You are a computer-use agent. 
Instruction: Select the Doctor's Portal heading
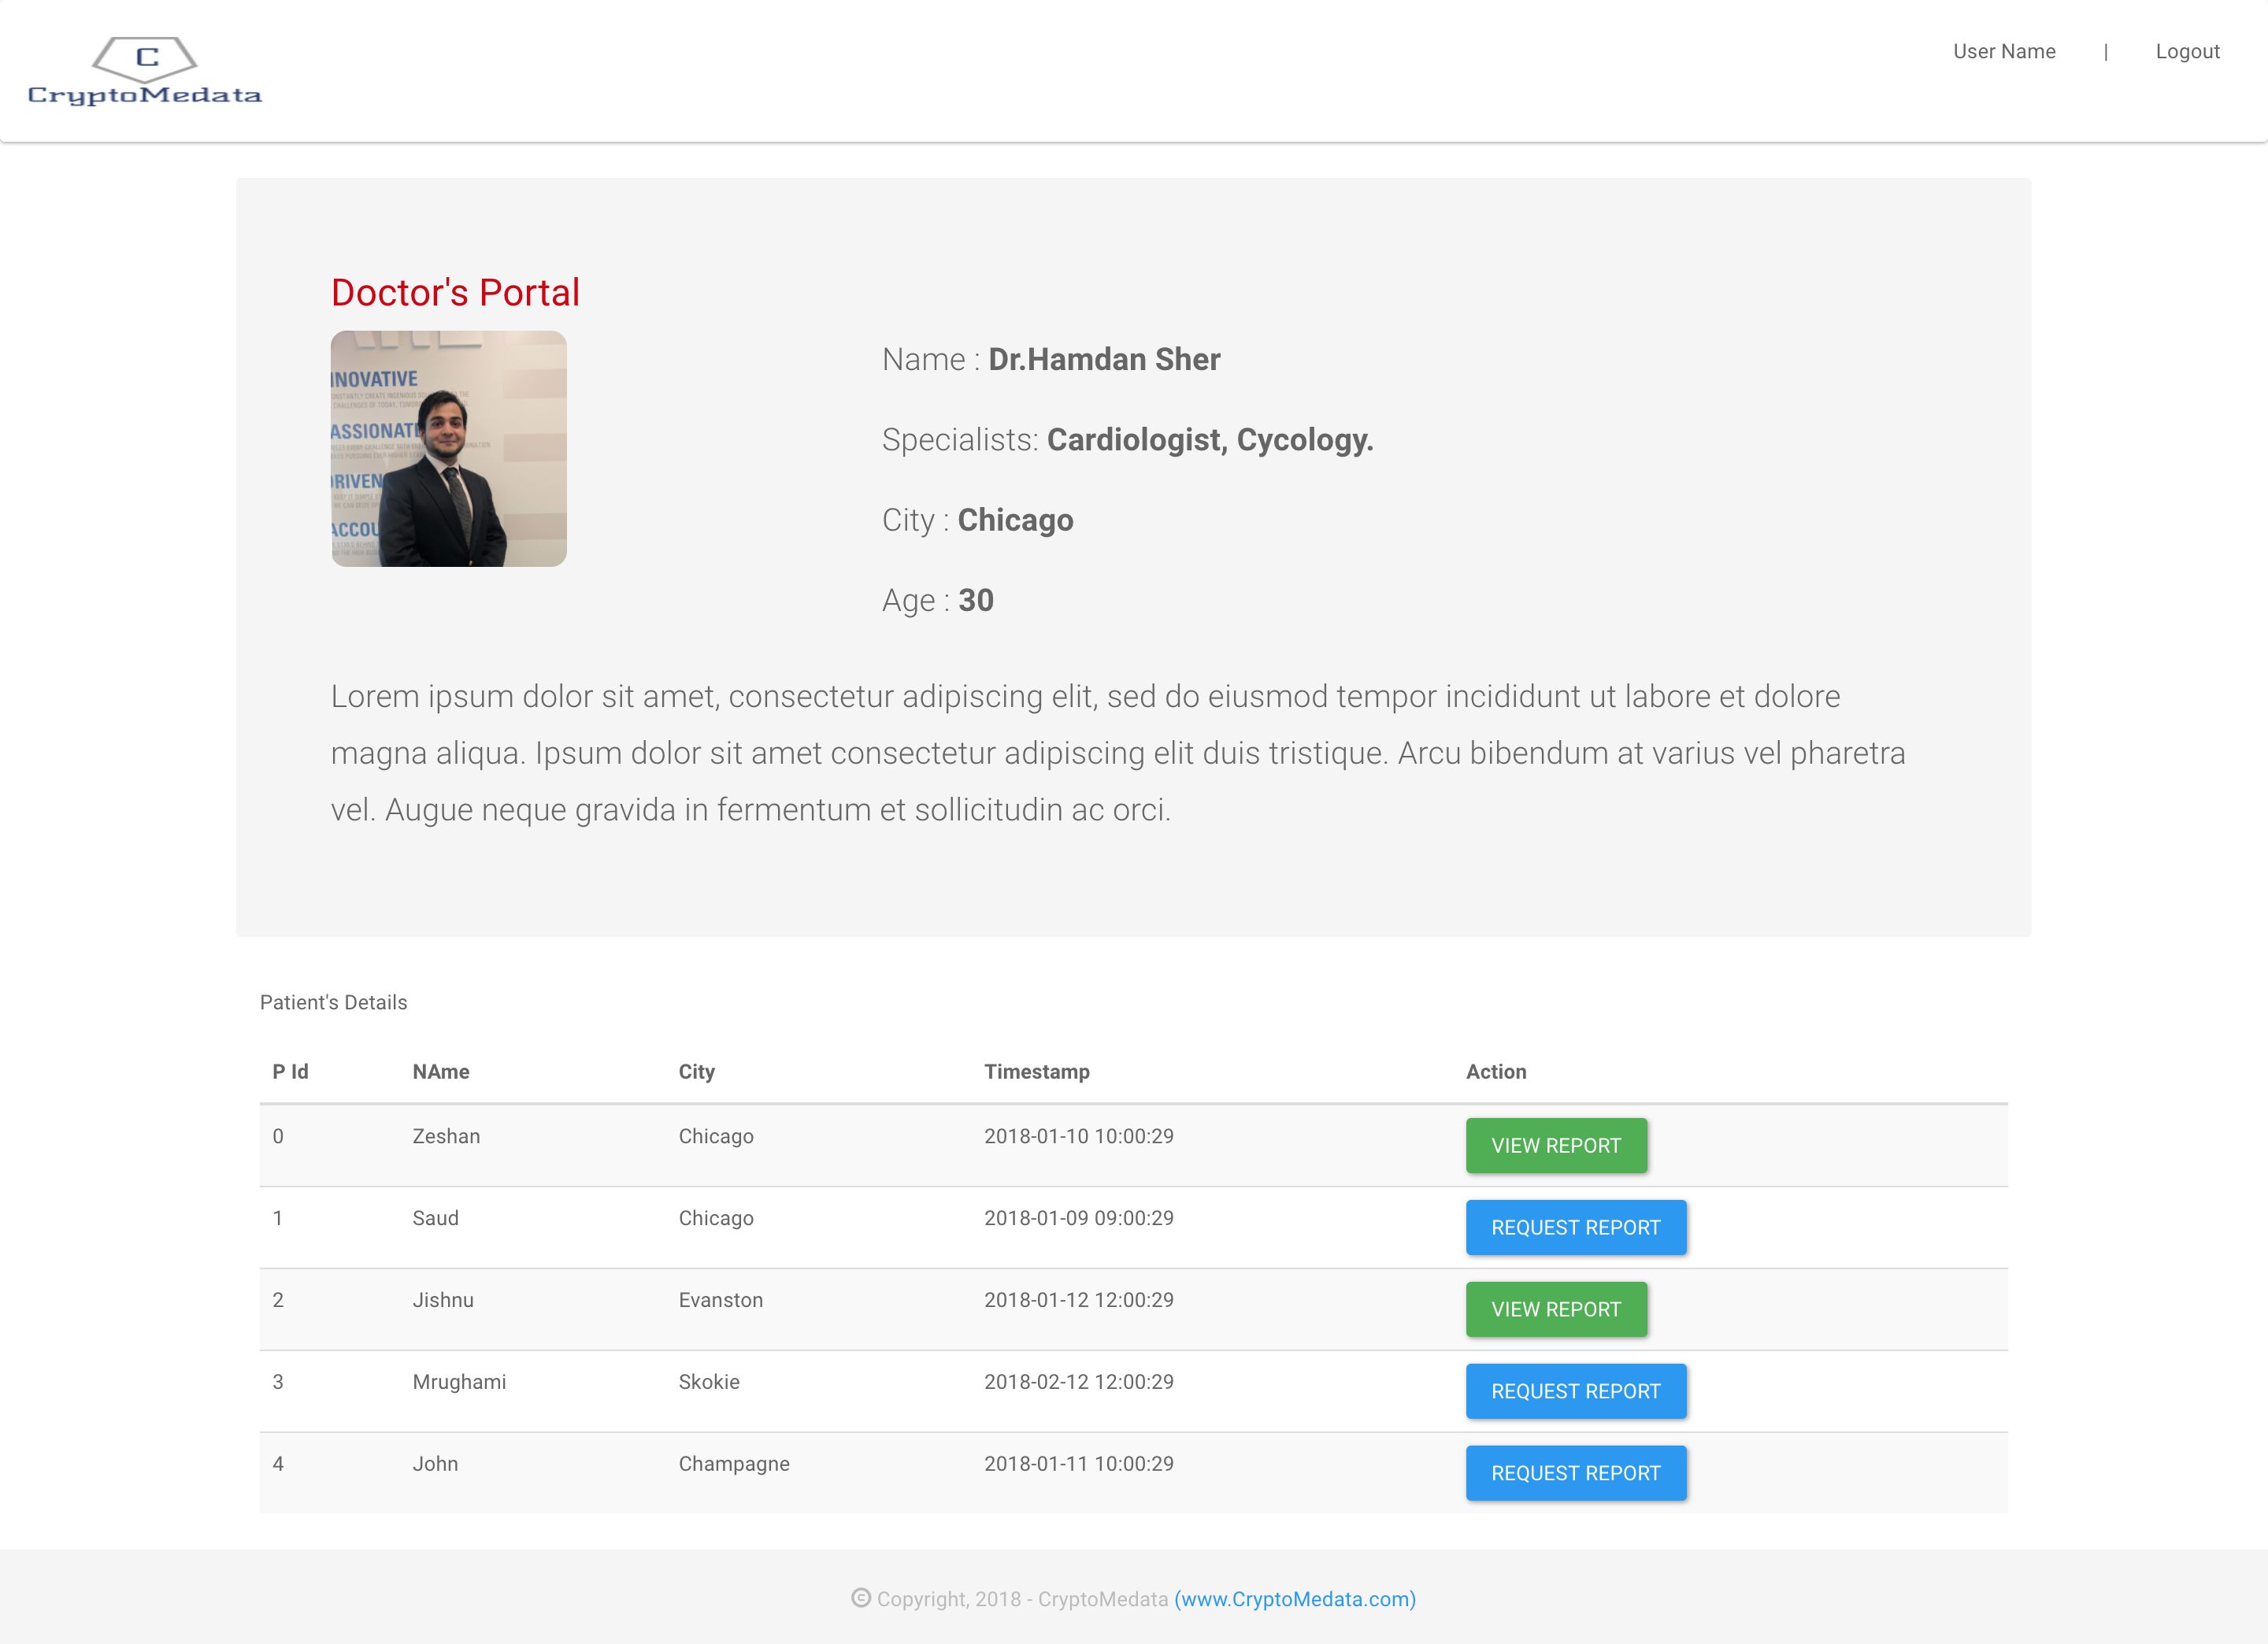[455, 293]
